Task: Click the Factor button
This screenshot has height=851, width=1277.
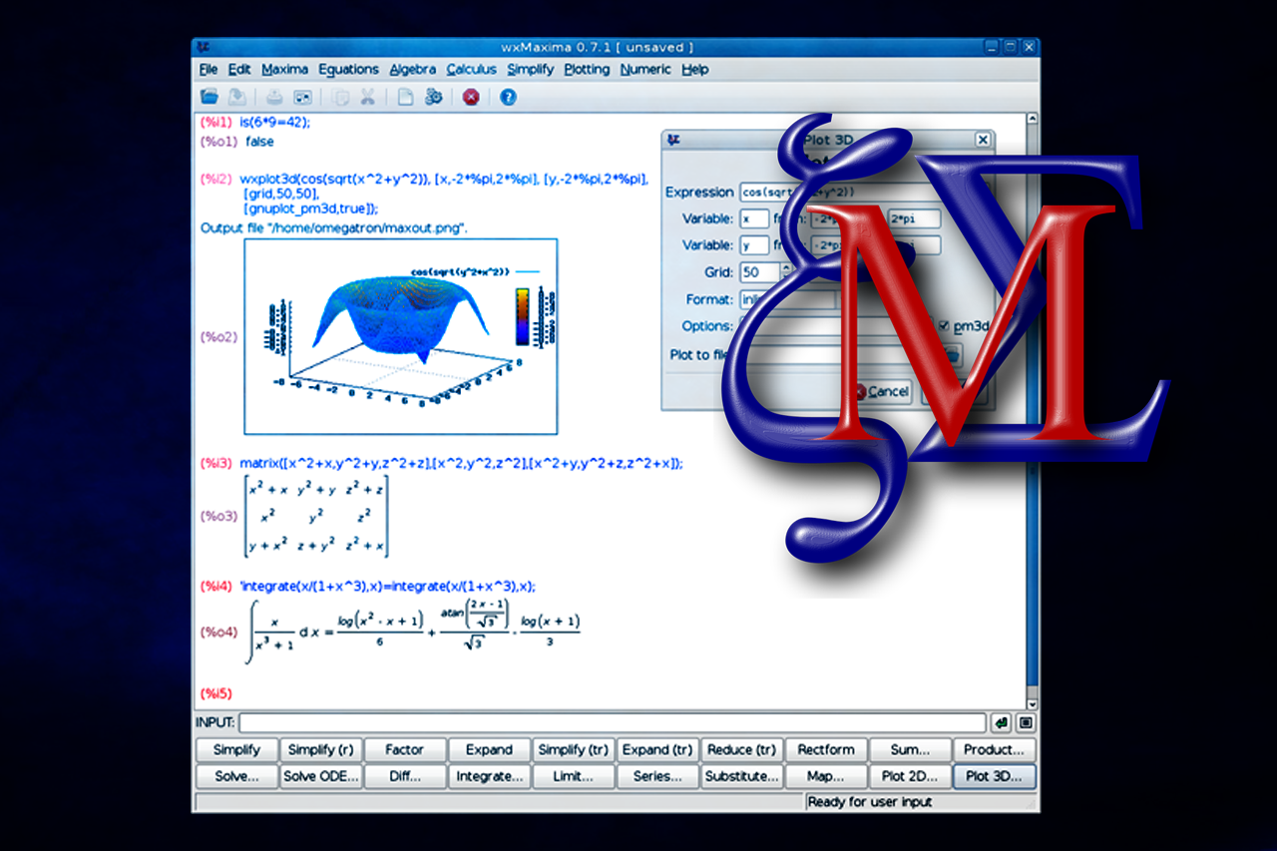Action: [x=405, y=750]
